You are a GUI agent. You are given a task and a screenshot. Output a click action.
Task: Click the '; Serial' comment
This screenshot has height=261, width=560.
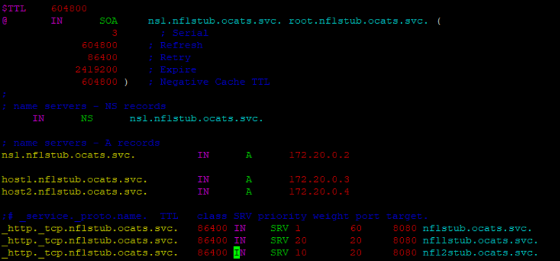click(184, 33)
